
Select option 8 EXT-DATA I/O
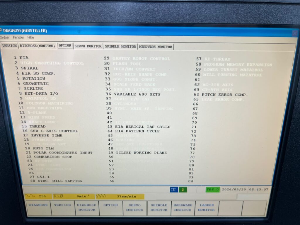coord(39,93)
